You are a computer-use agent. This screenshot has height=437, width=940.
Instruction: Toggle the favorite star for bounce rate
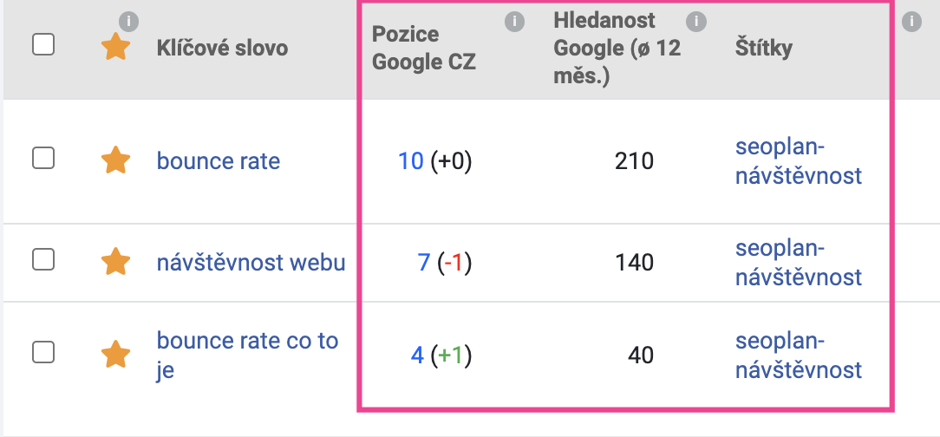[x=115, y=160]
